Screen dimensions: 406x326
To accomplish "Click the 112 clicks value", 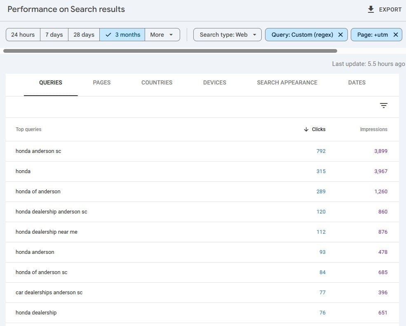I will click(321, 232).
